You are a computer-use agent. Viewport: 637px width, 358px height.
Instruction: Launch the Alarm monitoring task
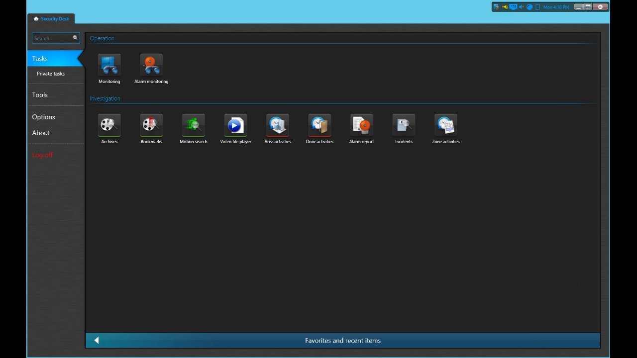click(151, 65)
